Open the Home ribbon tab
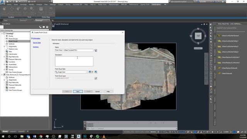This screenshot has width=247, height=139. (9, 5)
